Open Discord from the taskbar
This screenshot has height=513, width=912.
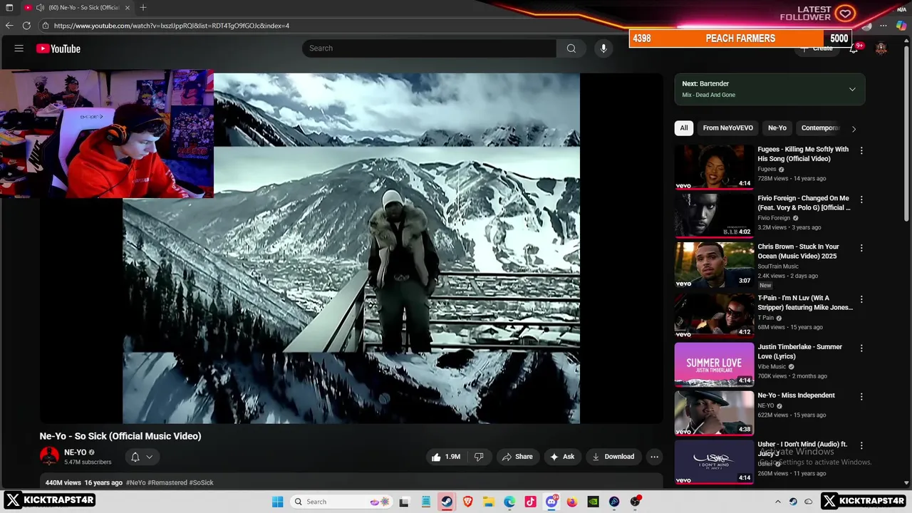pos(551,502)
